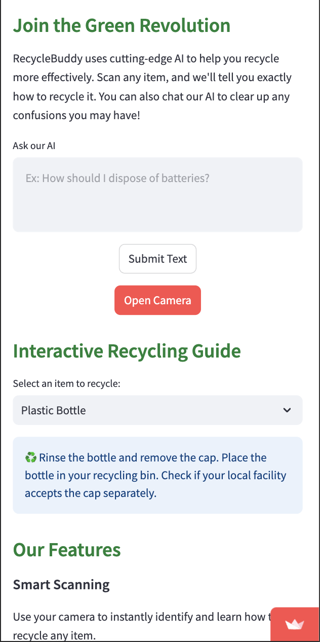Click the Our Features heading
Viewport: 320px width, 642px height.
pyautogui.click(x=67, y=550)
